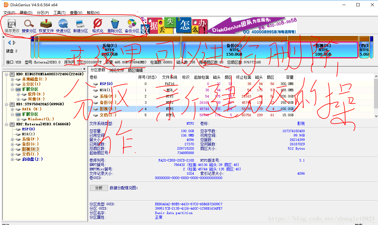This screenshot has height=225, width=378.
Task: Close the disk tree panel with X
Action: pos(84,69)
